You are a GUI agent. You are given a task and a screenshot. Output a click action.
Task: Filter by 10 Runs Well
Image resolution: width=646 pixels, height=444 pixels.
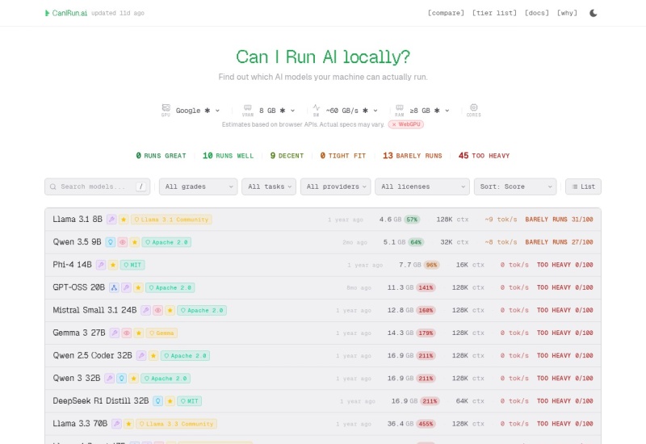tap(229, 156)
